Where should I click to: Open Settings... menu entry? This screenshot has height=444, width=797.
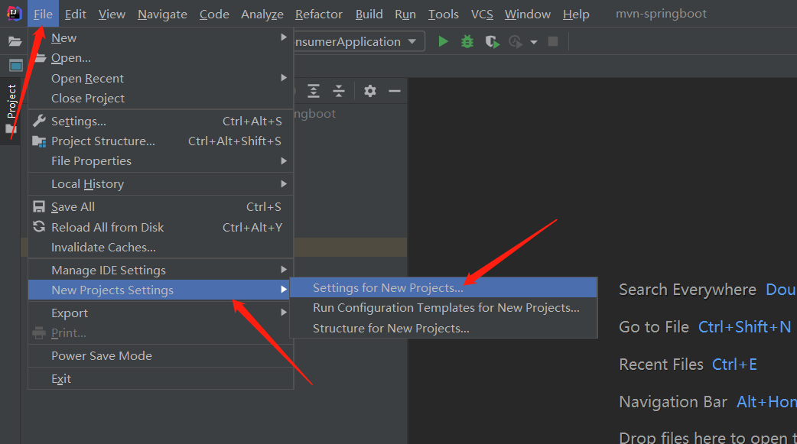tap(161, 121)
